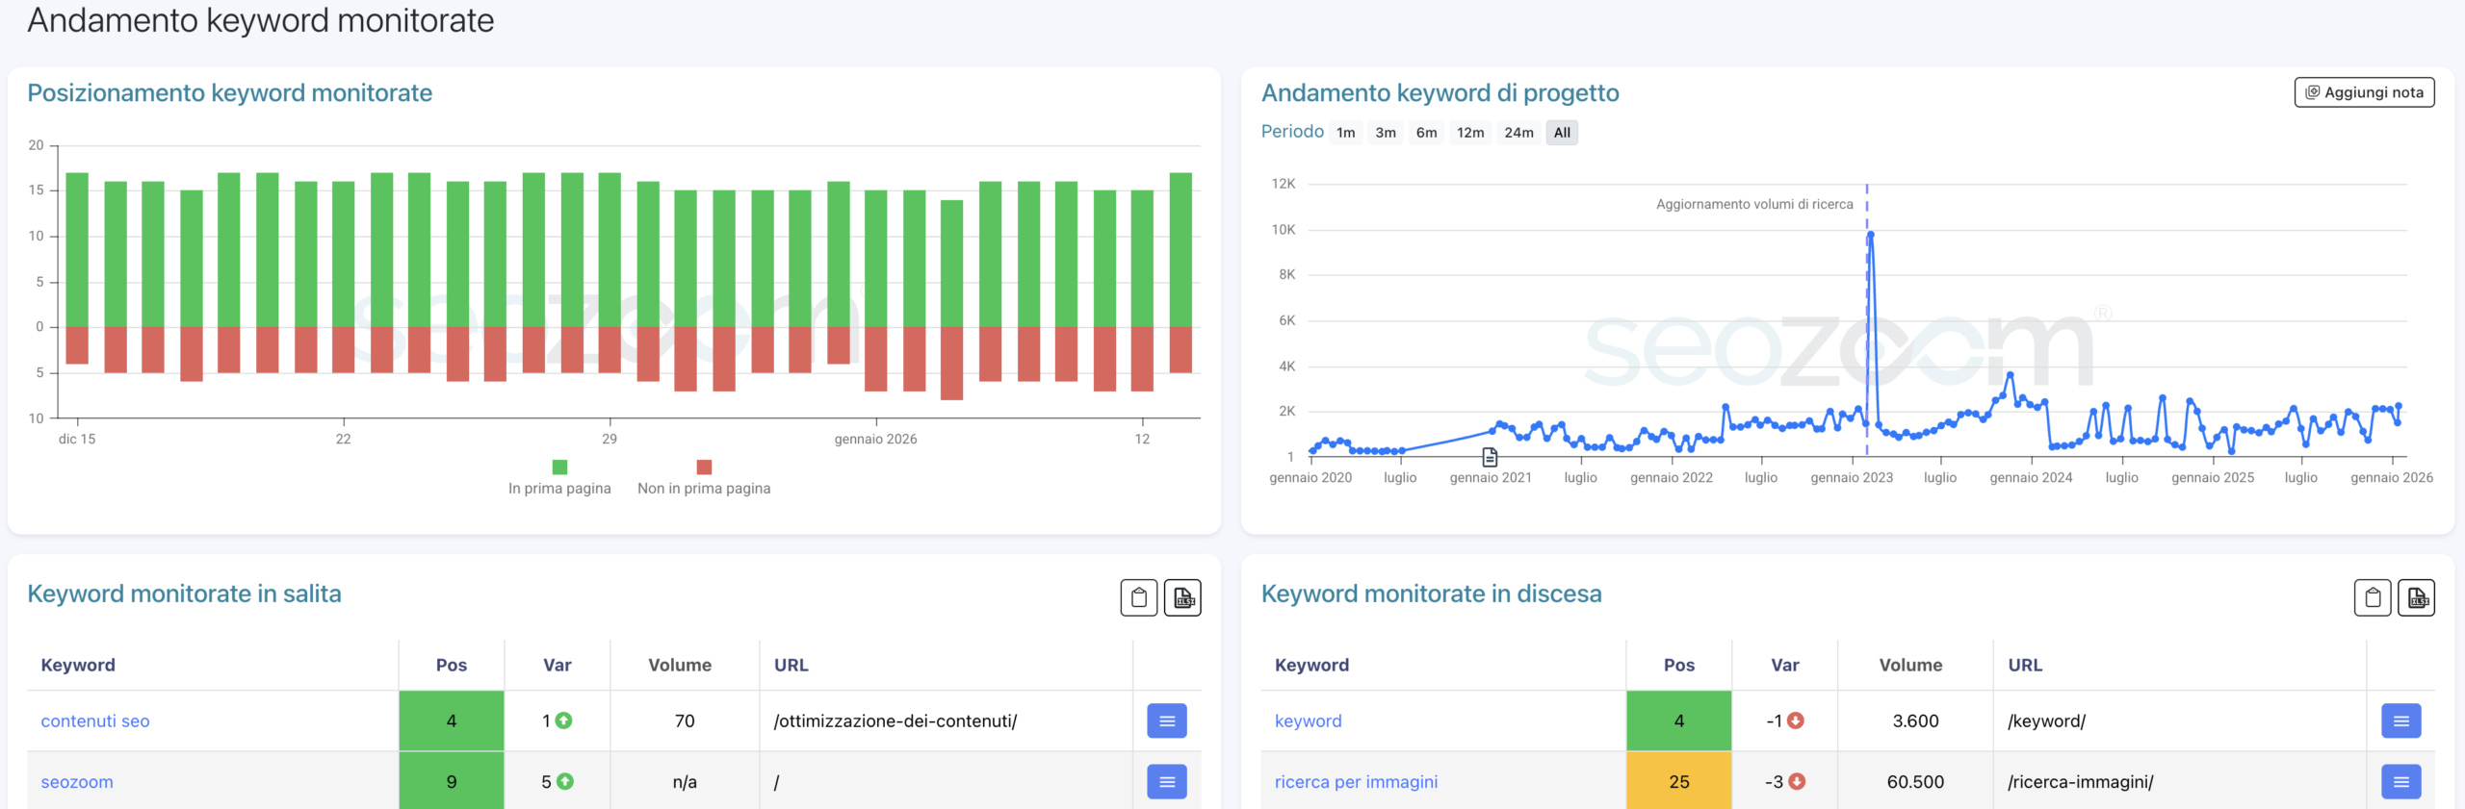The width and height of the screenshot is (2465, 809).
Task: Click the red legend color swatch
Action: (704, 468)
